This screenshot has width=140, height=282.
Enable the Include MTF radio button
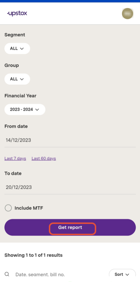[8, 208]
